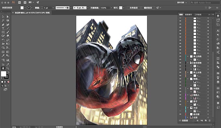Select the Type tool
Screen dimensions: 221x128
pos(3,29)
